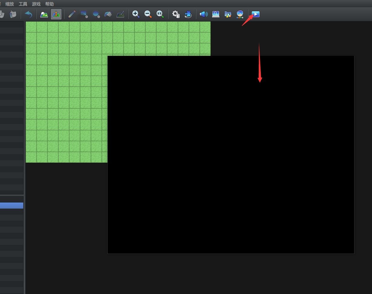Open the Database gear icon
Image resolution: width=372 pixels, height=294 pixels.
pyautogui.click(x=176, y=14)
